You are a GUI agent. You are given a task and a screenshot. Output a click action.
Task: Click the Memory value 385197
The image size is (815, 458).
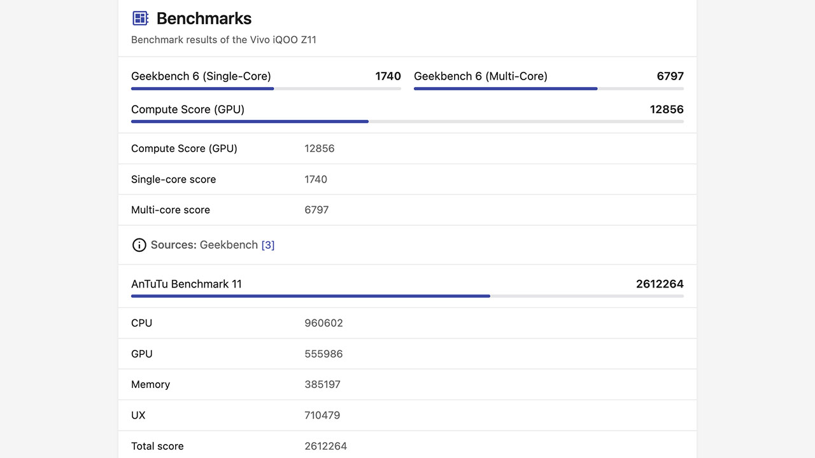click(322, 384)
